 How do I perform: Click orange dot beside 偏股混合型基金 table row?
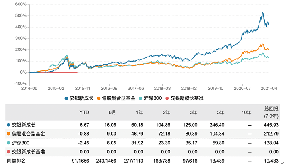[8, 134]
